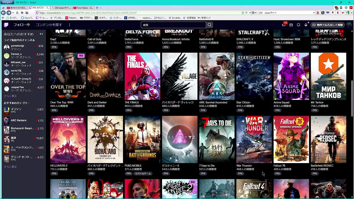Viewport: 354px width, 199px height.
Task: Open the Gmail 受信トレイ bookmark
Action: pos(204,18)
